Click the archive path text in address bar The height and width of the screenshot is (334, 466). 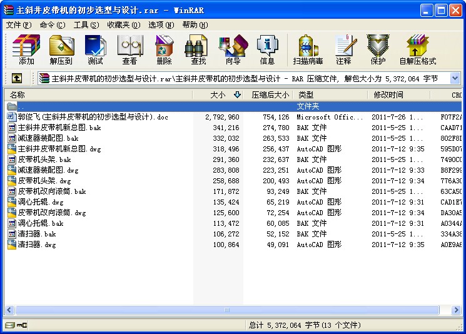click(245, 78)
